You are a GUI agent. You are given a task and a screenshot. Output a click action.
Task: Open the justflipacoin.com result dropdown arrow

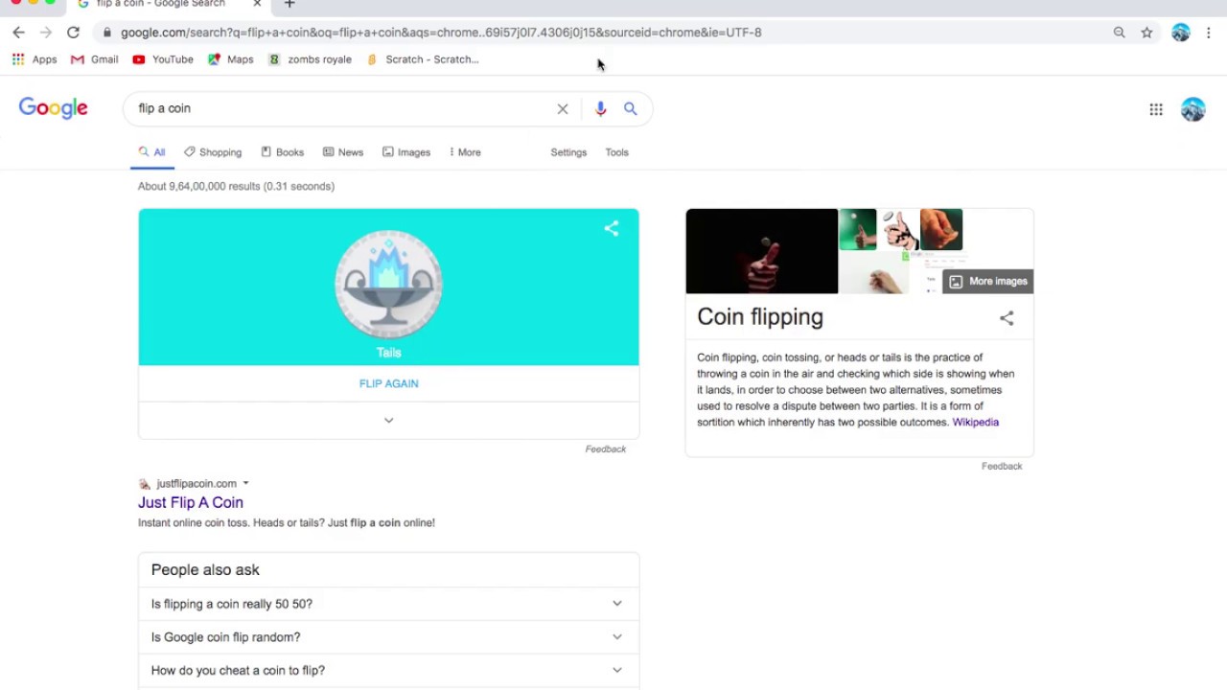click(x=245, y=484)
